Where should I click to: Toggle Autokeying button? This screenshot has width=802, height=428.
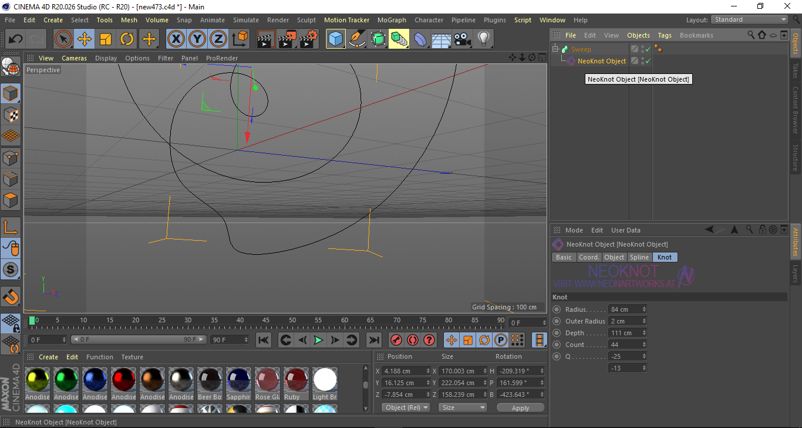[x=413, y=340]
